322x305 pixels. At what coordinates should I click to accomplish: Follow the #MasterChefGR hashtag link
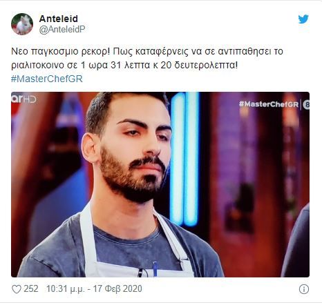point(47,79)
